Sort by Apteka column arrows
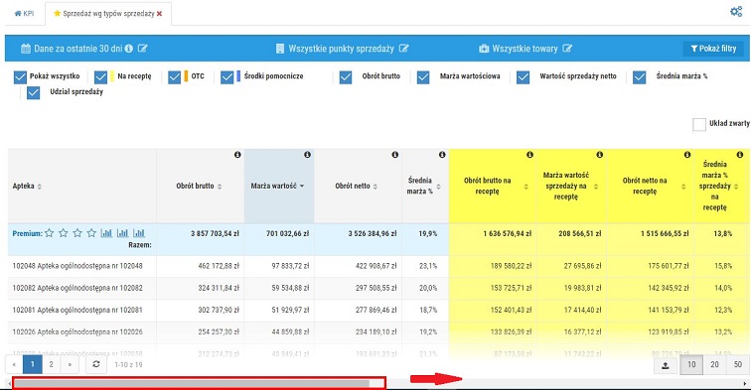Screen dimensions: 751x390 (x=40, y=187)
